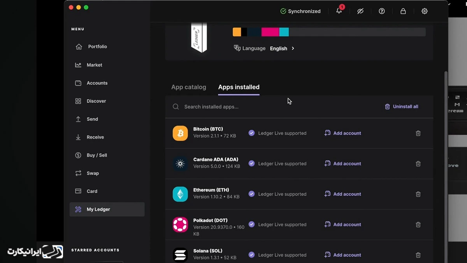This screenshot has width=467, height=263.
Task: Click the pink storage bar segment
Action: [x=270, y=32]
